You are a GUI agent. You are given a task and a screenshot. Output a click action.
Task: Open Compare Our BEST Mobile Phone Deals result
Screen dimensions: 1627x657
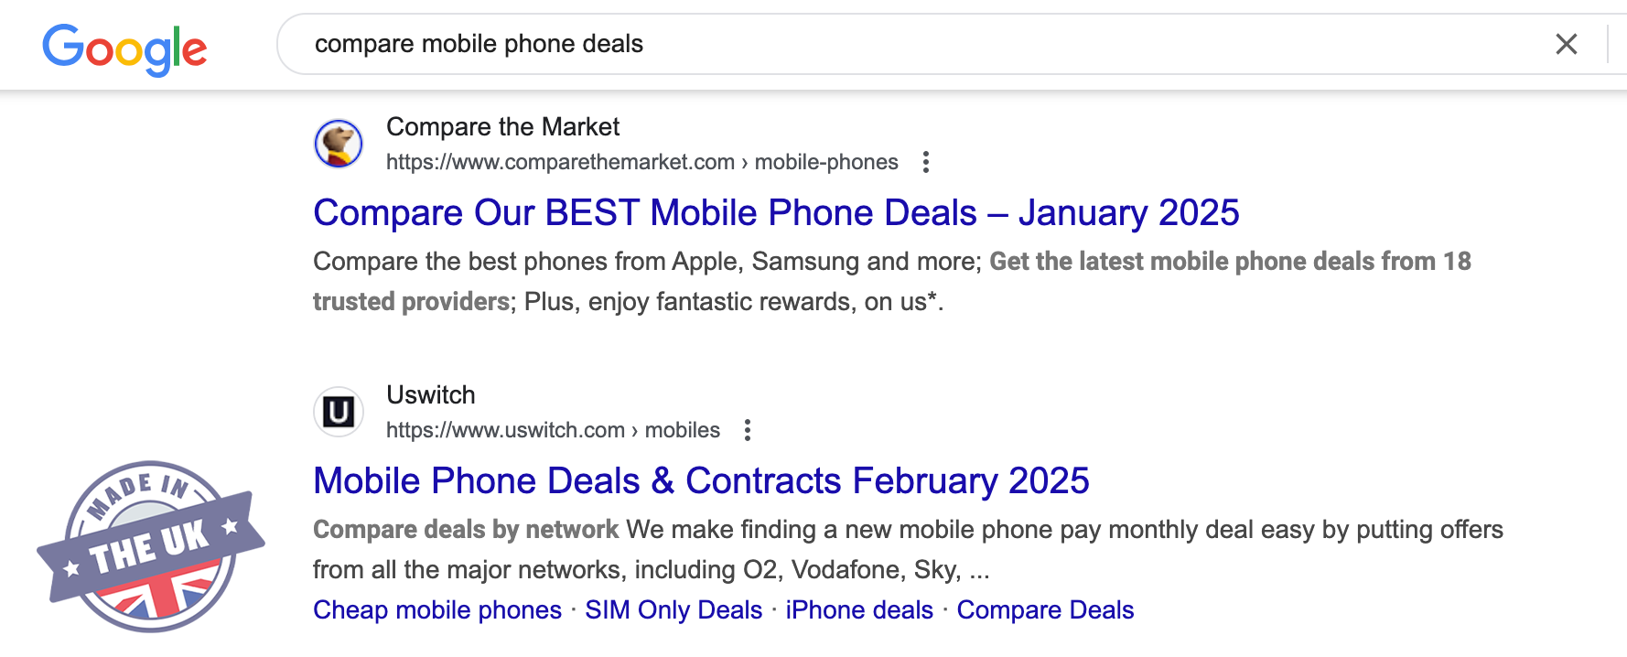click(776, 213)
